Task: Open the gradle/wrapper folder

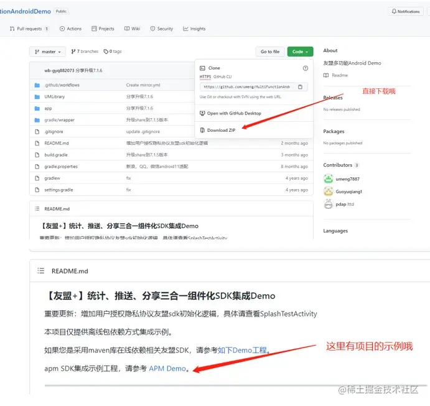Action: (x=60, y=120)
